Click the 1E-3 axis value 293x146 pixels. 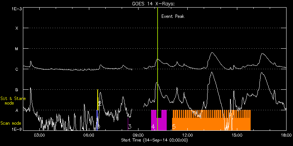pyautogui.click(x=17, y=9)
